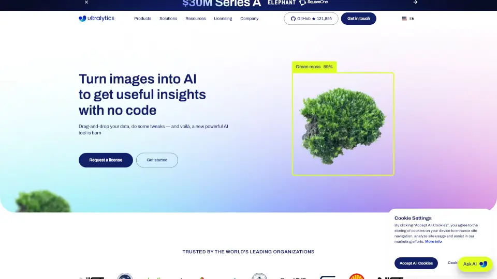Click the Get in touch button
This screenshot has width=497, height=279.
click(x=358, y=19)
